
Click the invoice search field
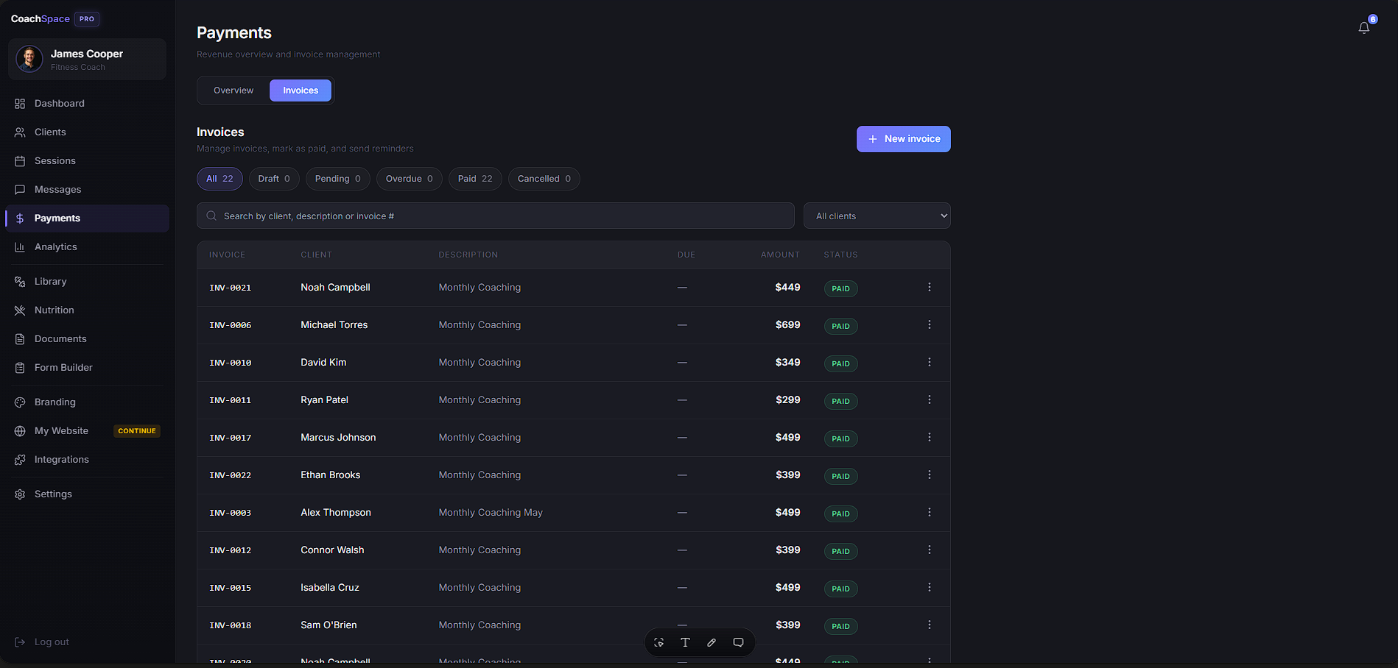pos(496,216)
